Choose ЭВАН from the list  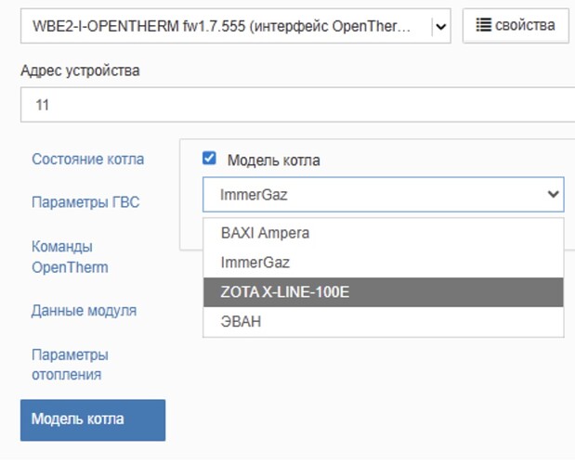(x=384, y=321)
